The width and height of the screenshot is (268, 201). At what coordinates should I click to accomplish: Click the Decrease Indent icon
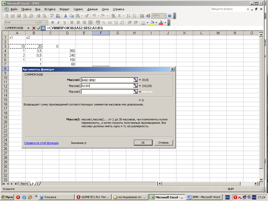pyautogui.click(x=130, y=23)
